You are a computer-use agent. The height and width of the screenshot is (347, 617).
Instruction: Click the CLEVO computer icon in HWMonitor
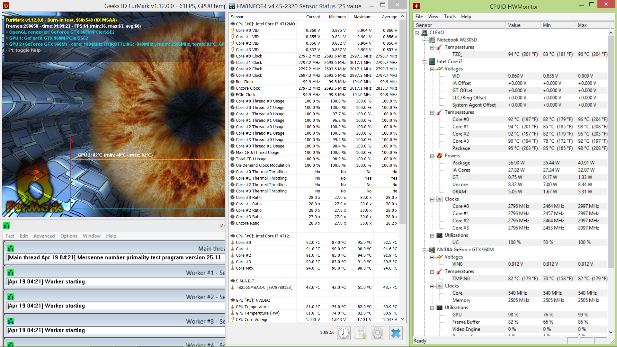pyautogui.click(x=425, y=32)
